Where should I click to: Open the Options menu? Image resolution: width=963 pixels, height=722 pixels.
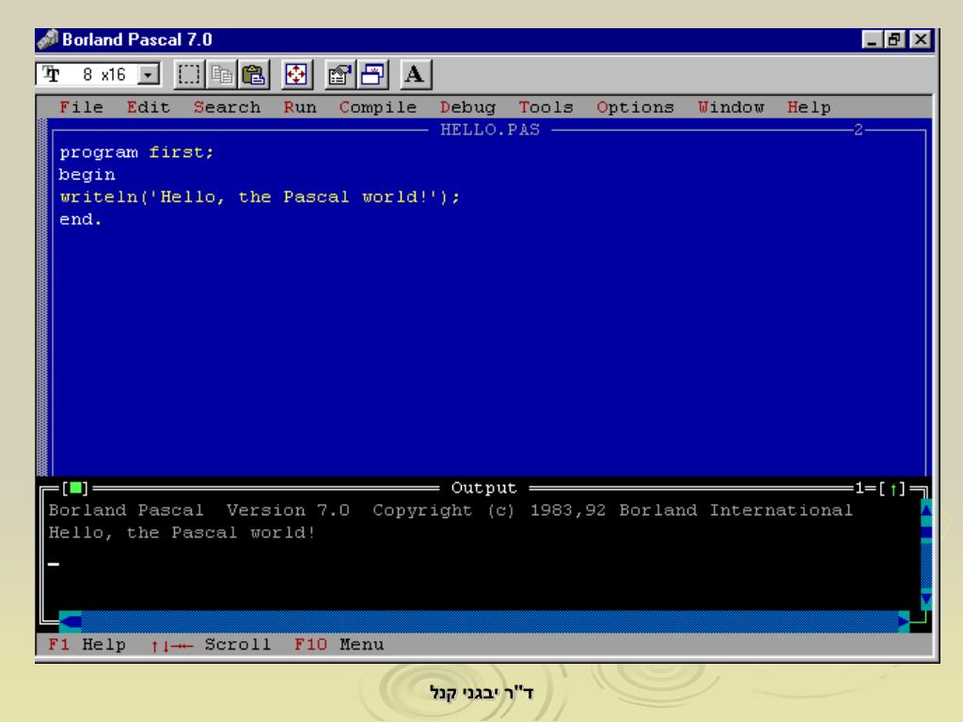click(635, 107)
